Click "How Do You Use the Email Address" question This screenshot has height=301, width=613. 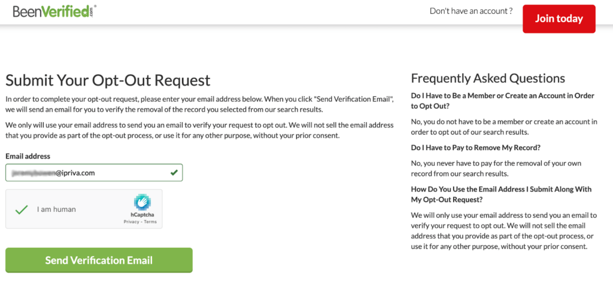coord(501,194)
